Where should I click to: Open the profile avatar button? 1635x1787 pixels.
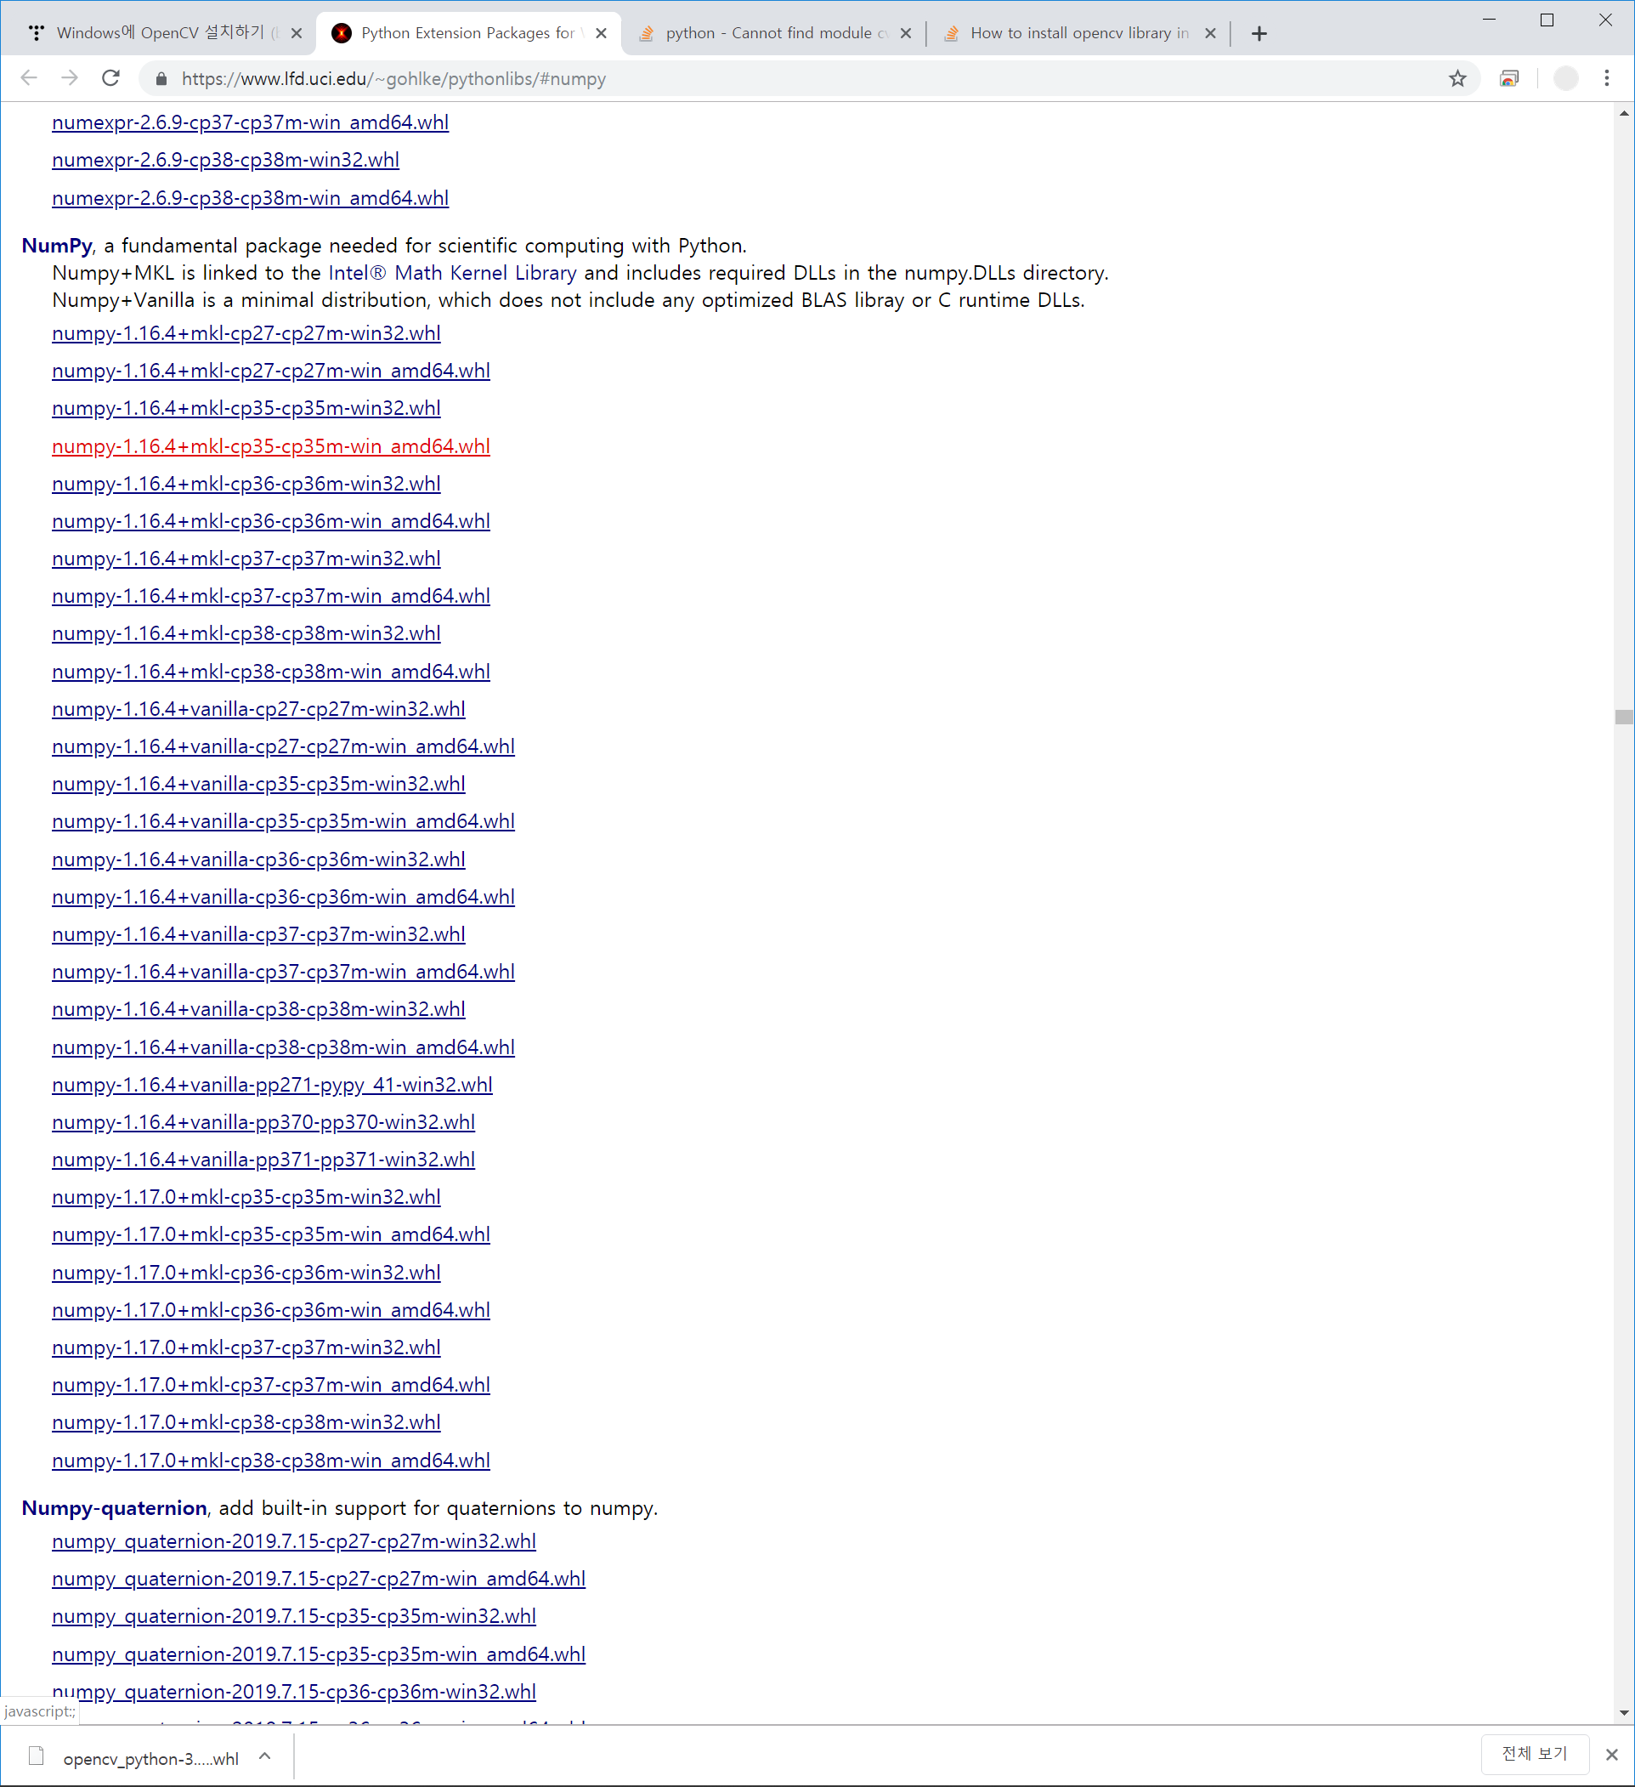1566,79
